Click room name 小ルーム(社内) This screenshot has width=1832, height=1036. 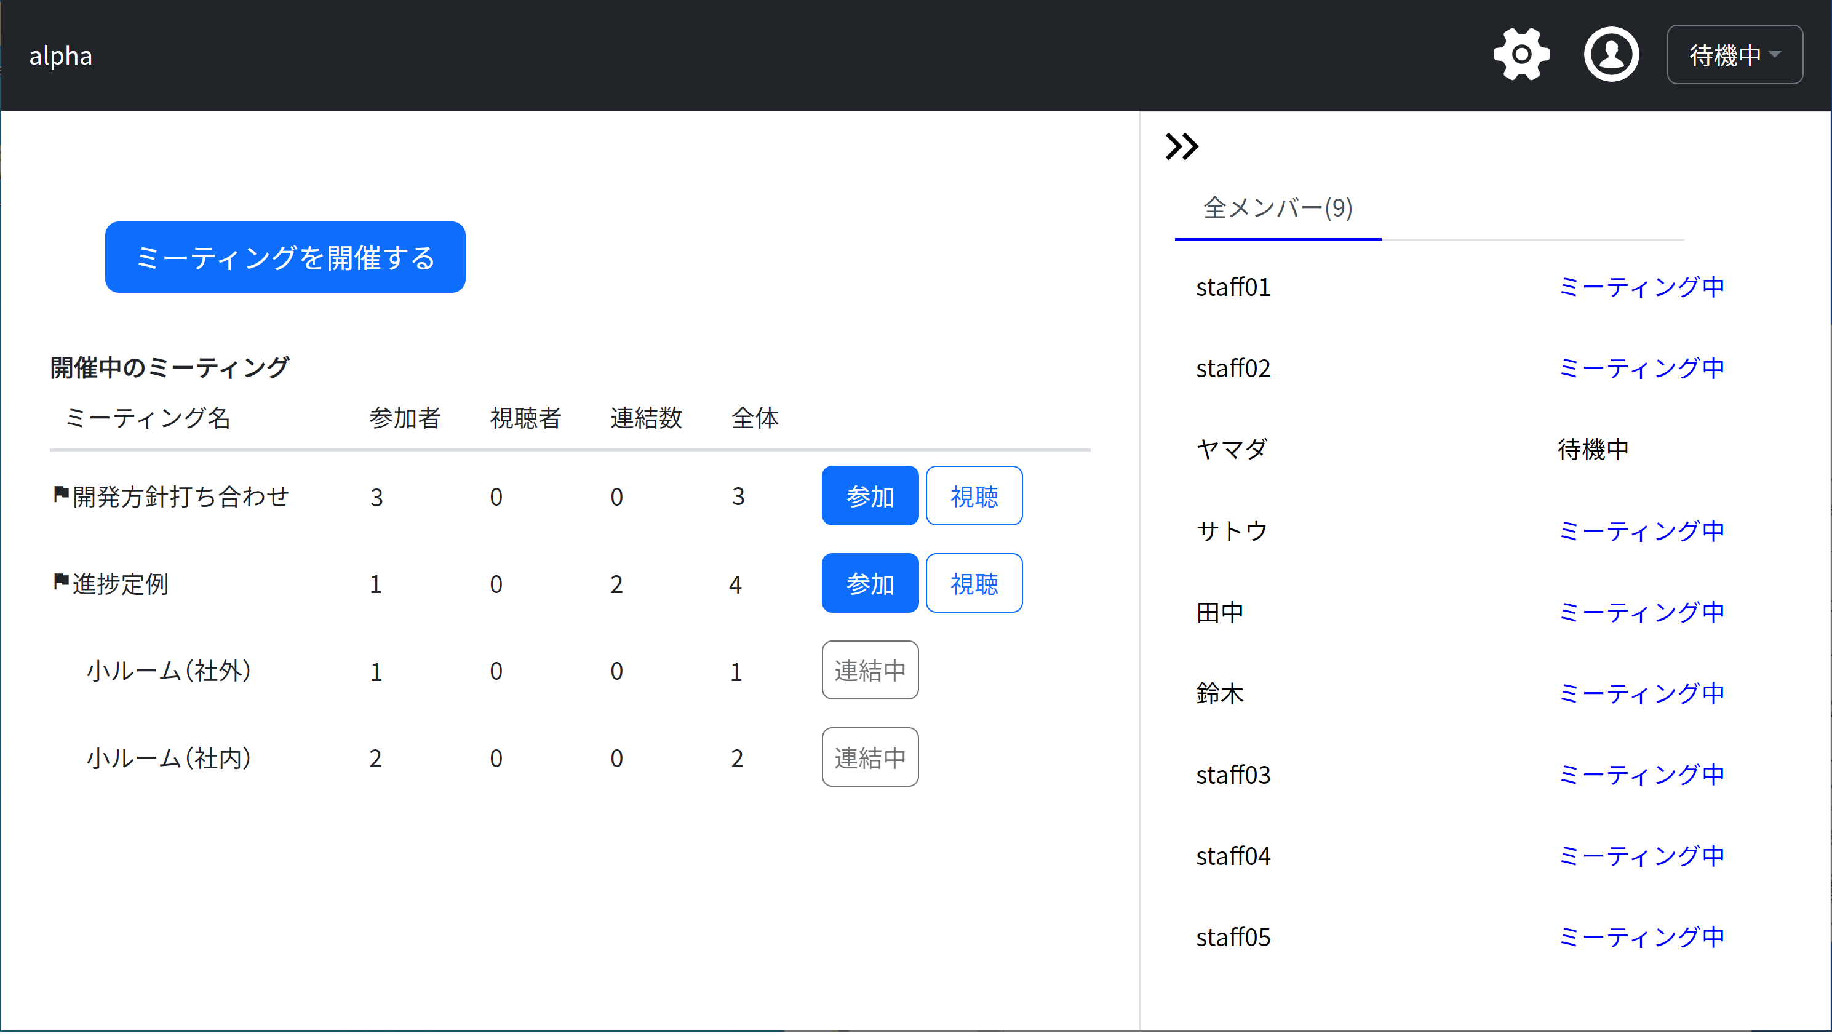coord(169,759)
